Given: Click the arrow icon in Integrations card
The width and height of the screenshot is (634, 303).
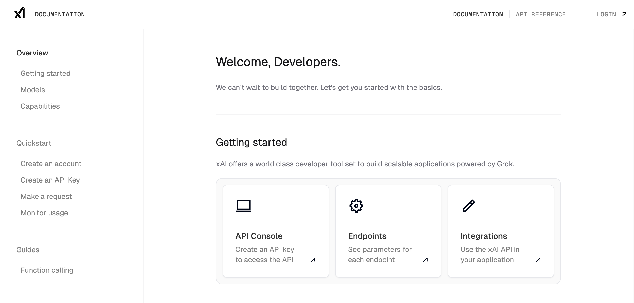Looking at the screenshot, I should coord(538,260).
